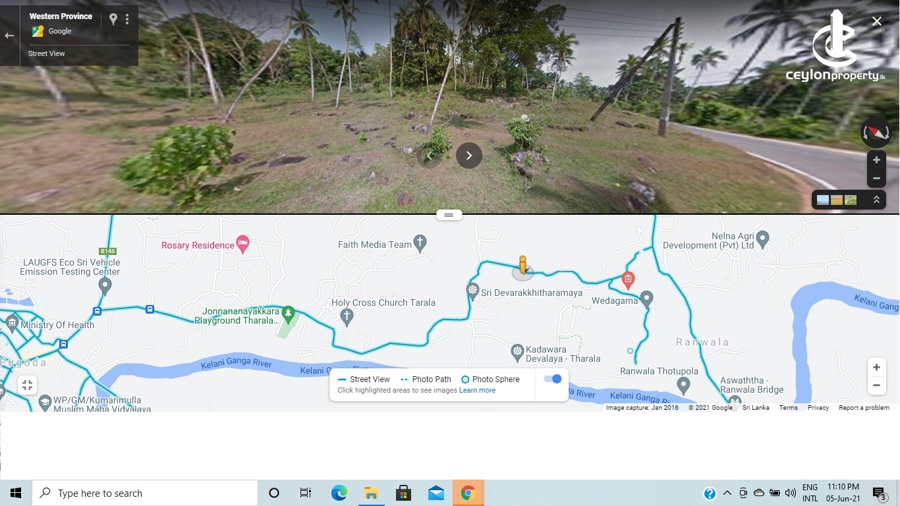The width and height of the screenshot is (900, 506).
Task: Click the back arrow in Street View
Action: (x=9, y=36)
